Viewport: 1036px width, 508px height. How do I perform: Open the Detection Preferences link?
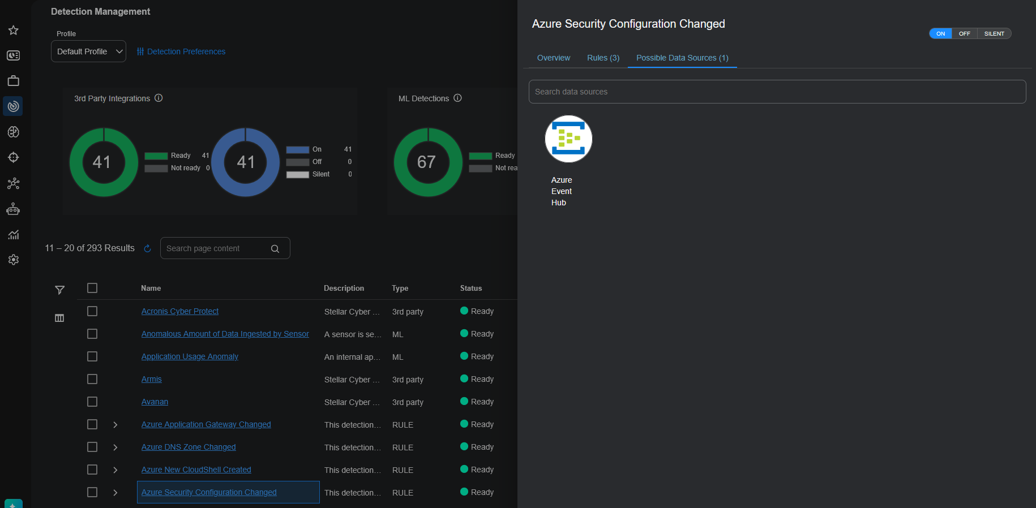click(181, 51)
